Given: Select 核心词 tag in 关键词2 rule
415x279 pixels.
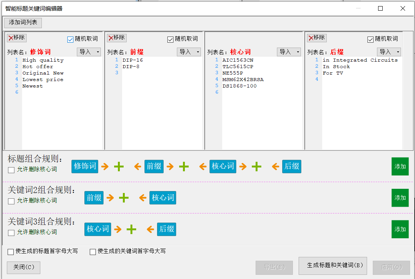Looking at the screenshot, I should 163,198.
